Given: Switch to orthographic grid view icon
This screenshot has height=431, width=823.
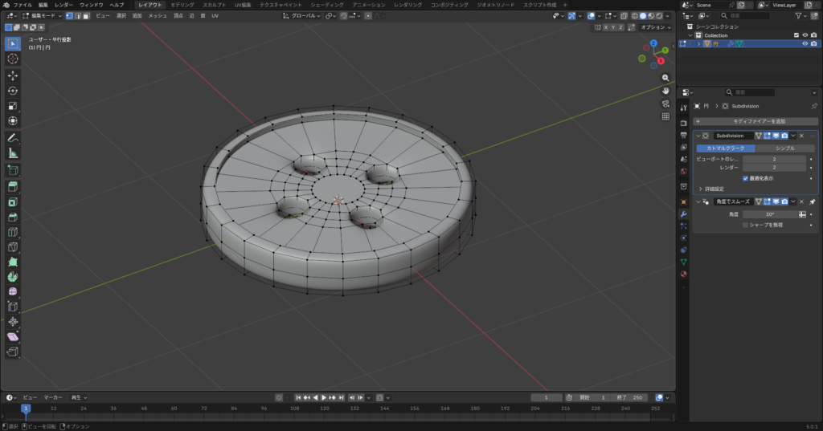Looking at the screenshot, I should point(665,116).
